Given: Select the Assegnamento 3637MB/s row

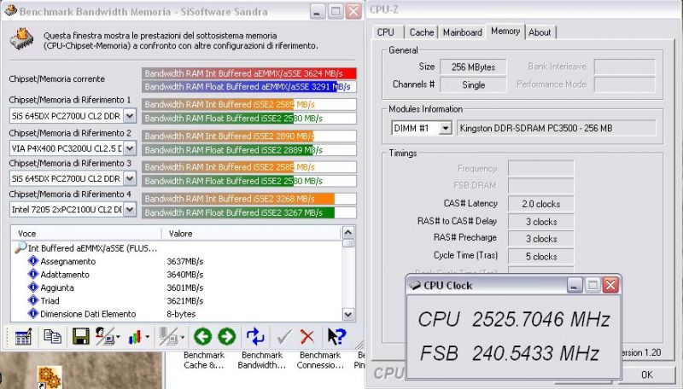Looking at the screenshot, I should (178, 261).
